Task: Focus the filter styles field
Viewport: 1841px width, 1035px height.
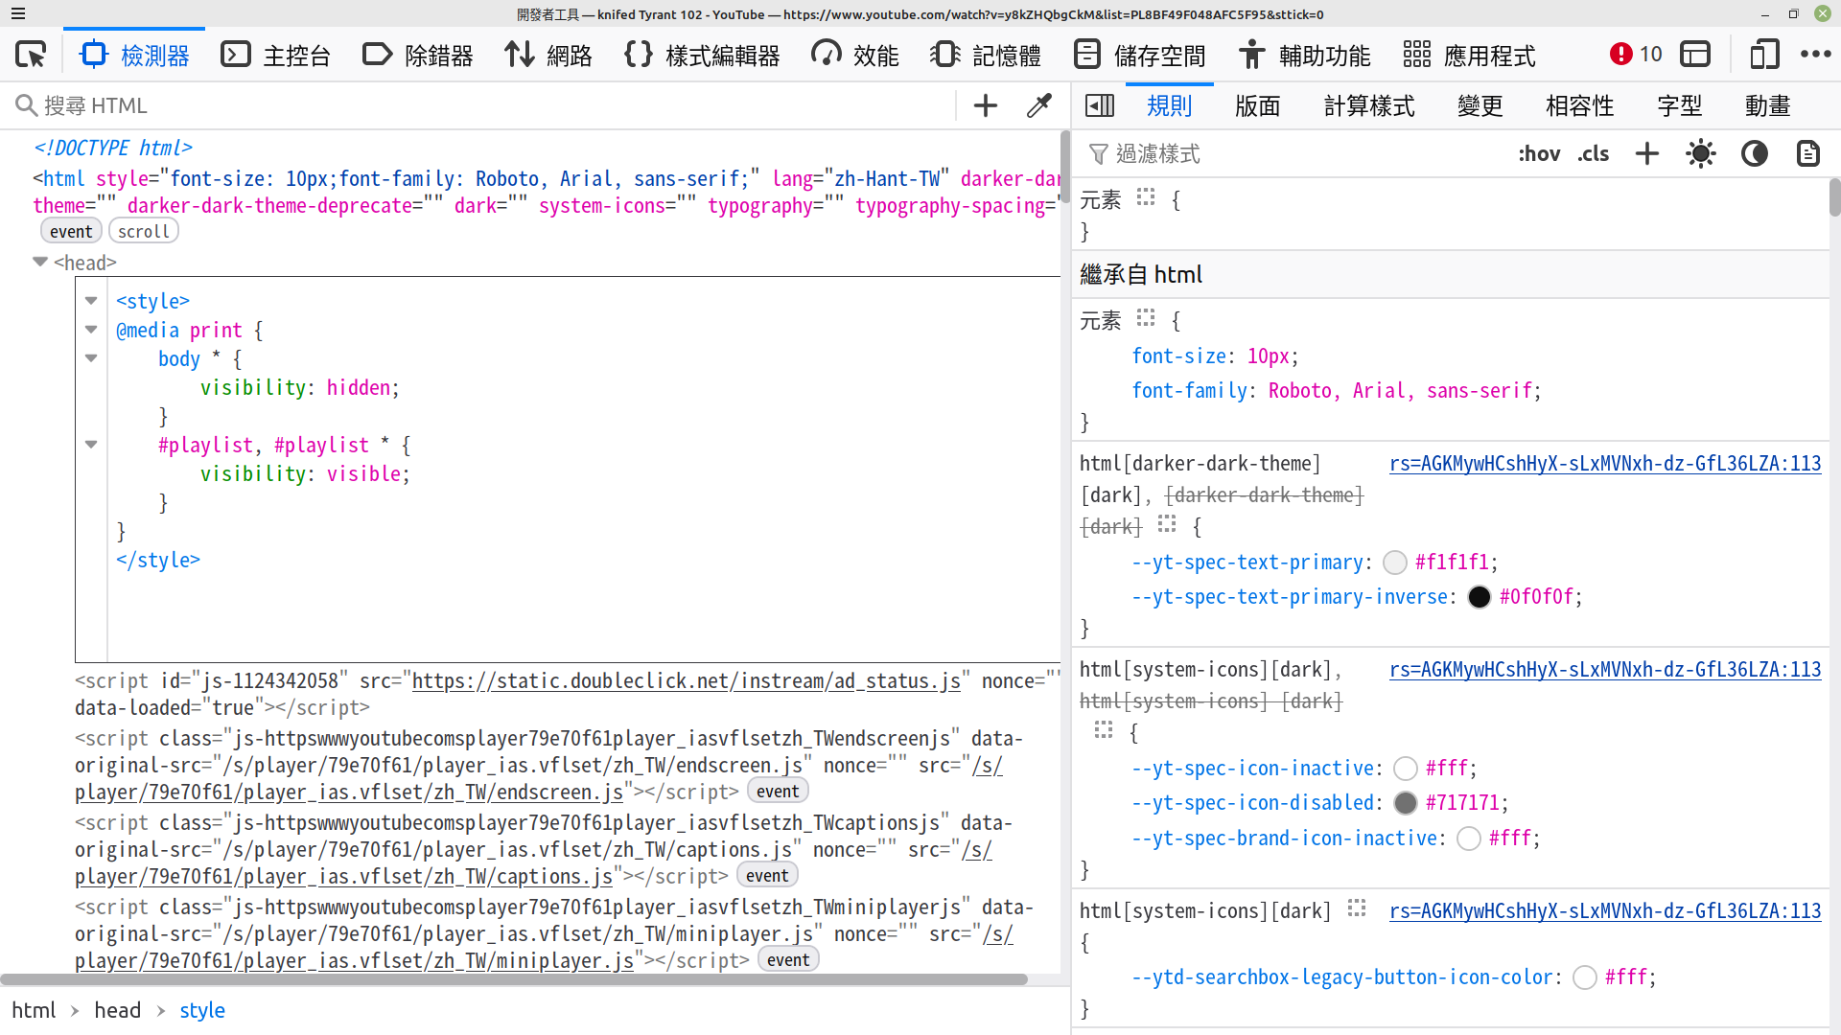Action: point(1294,153)
